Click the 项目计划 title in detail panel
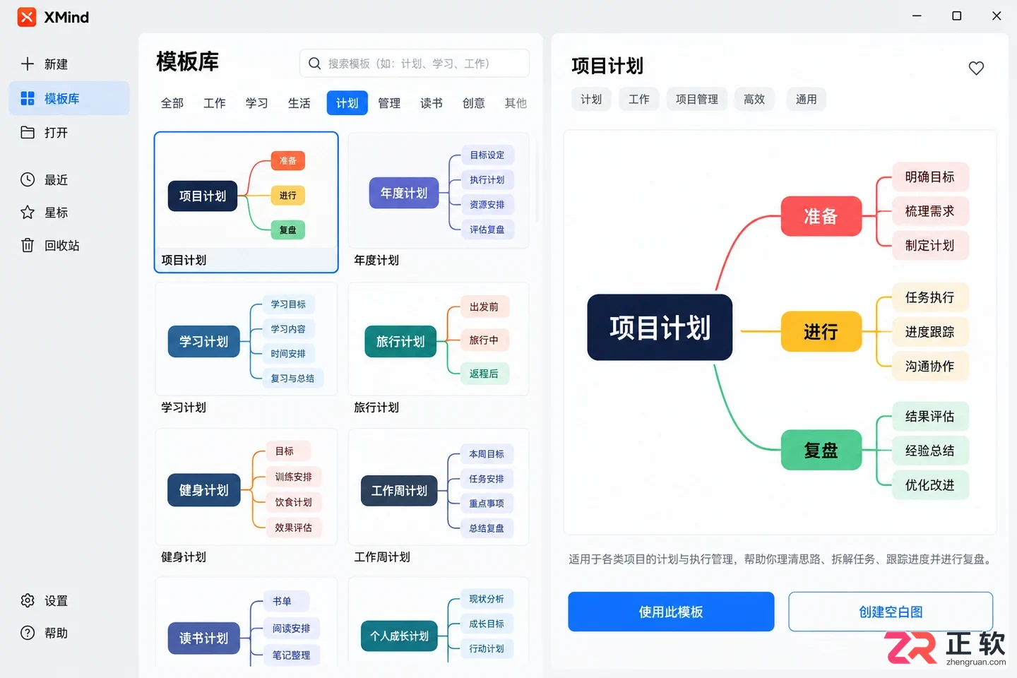This screenshot has height=678, width=1017. [607, 66]
